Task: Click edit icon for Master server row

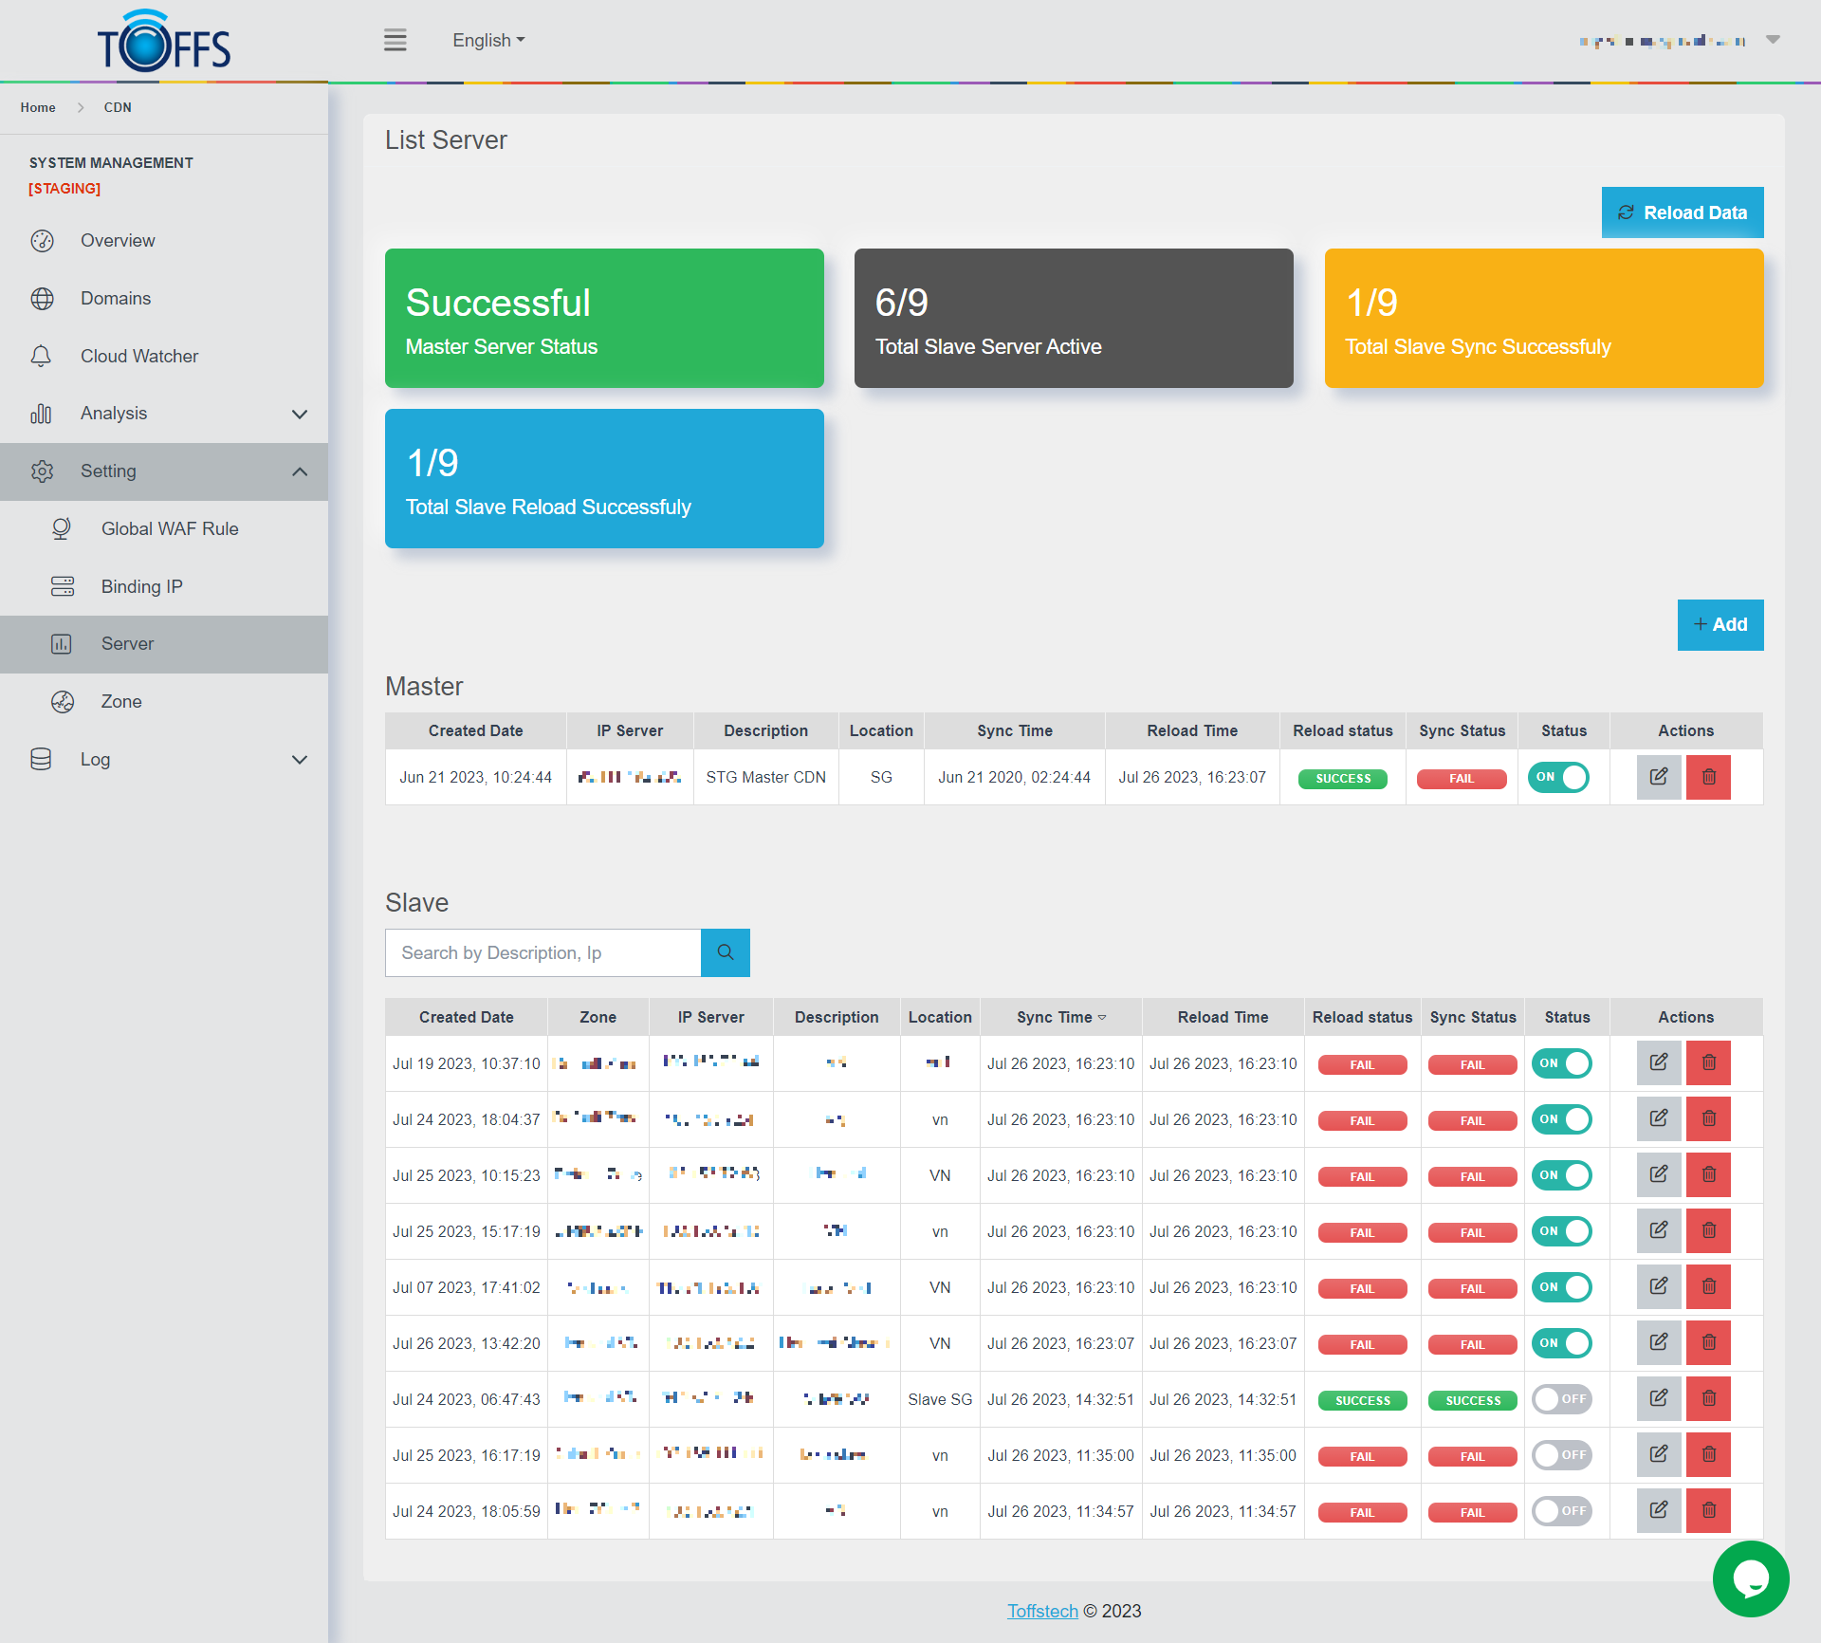Action: tap(1658, 777)
